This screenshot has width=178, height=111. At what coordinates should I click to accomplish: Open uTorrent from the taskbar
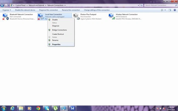click(55, 108)
